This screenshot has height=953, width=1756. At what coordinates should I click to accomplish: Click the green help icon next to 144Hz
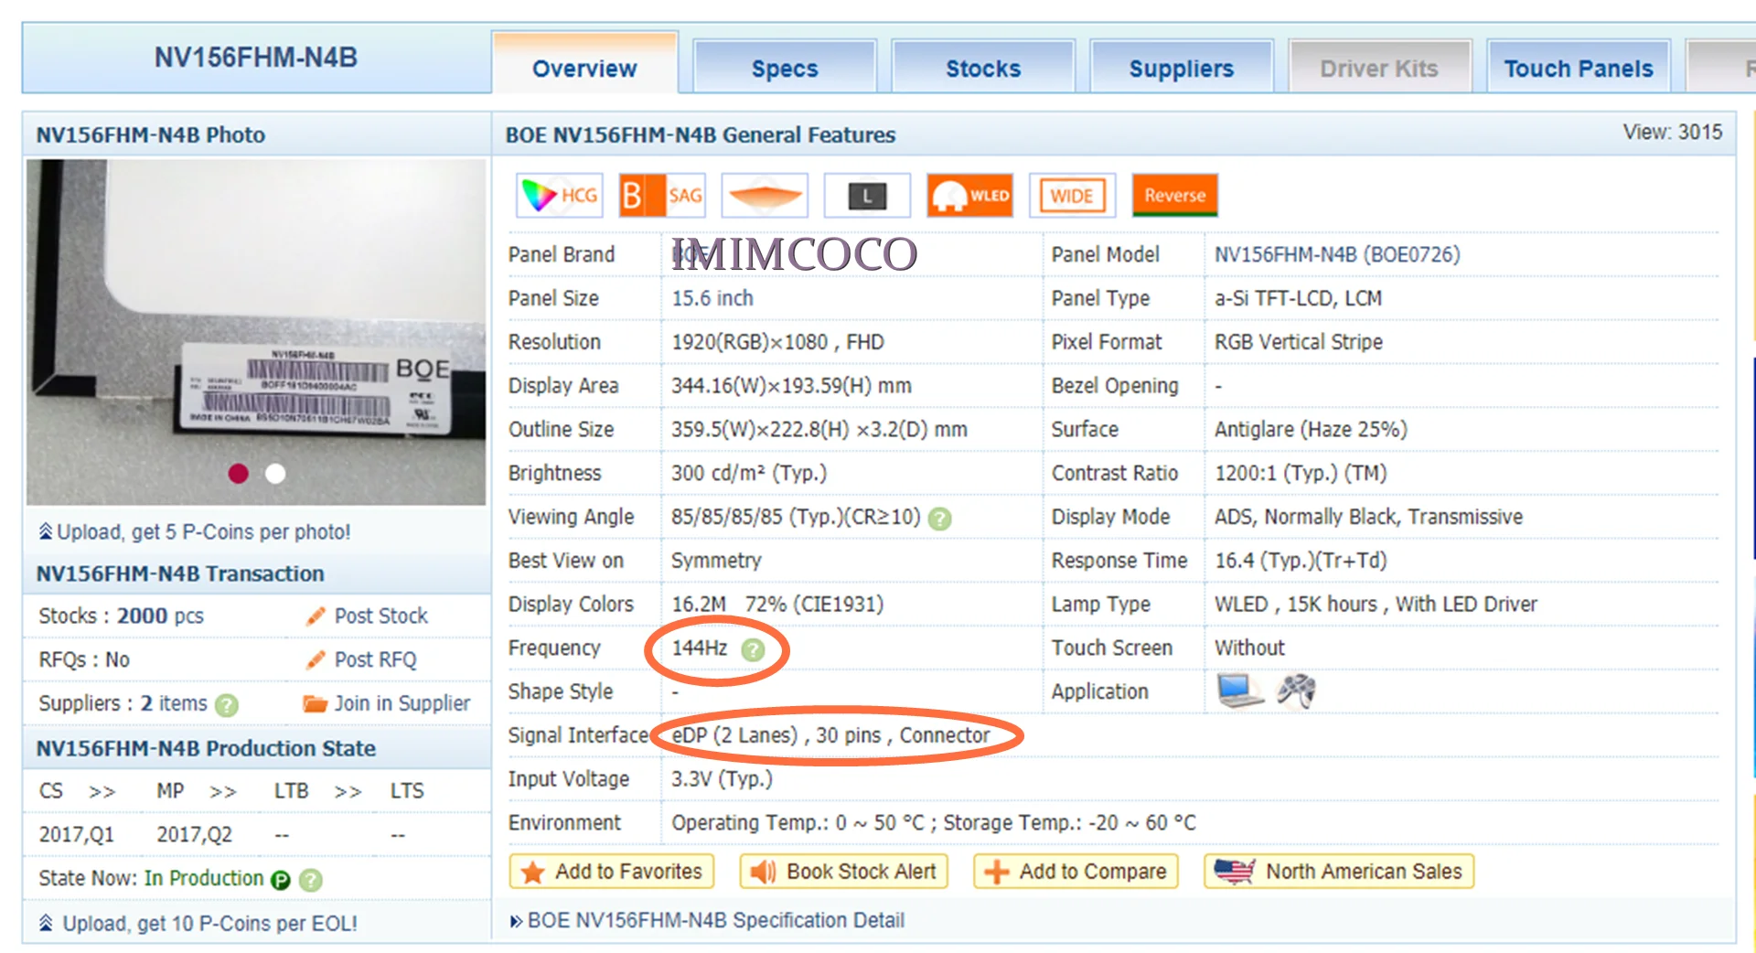click(753, 649)
